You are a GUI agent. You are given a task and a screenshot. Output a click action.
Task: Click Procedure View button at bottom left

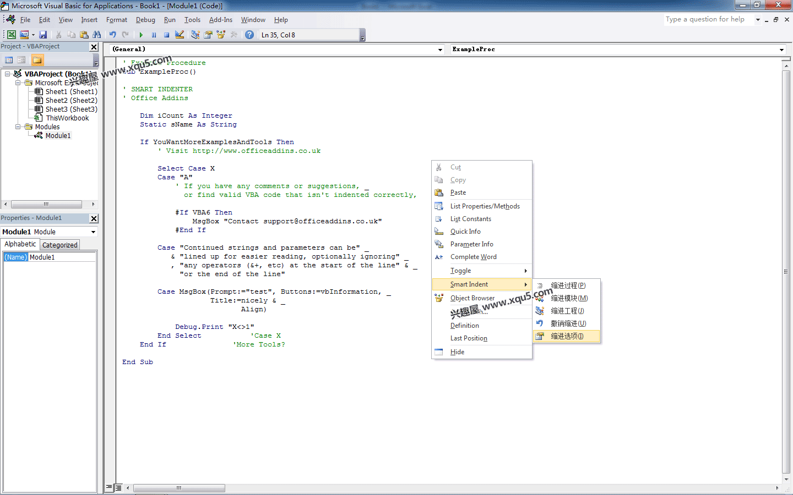(110, 488)
